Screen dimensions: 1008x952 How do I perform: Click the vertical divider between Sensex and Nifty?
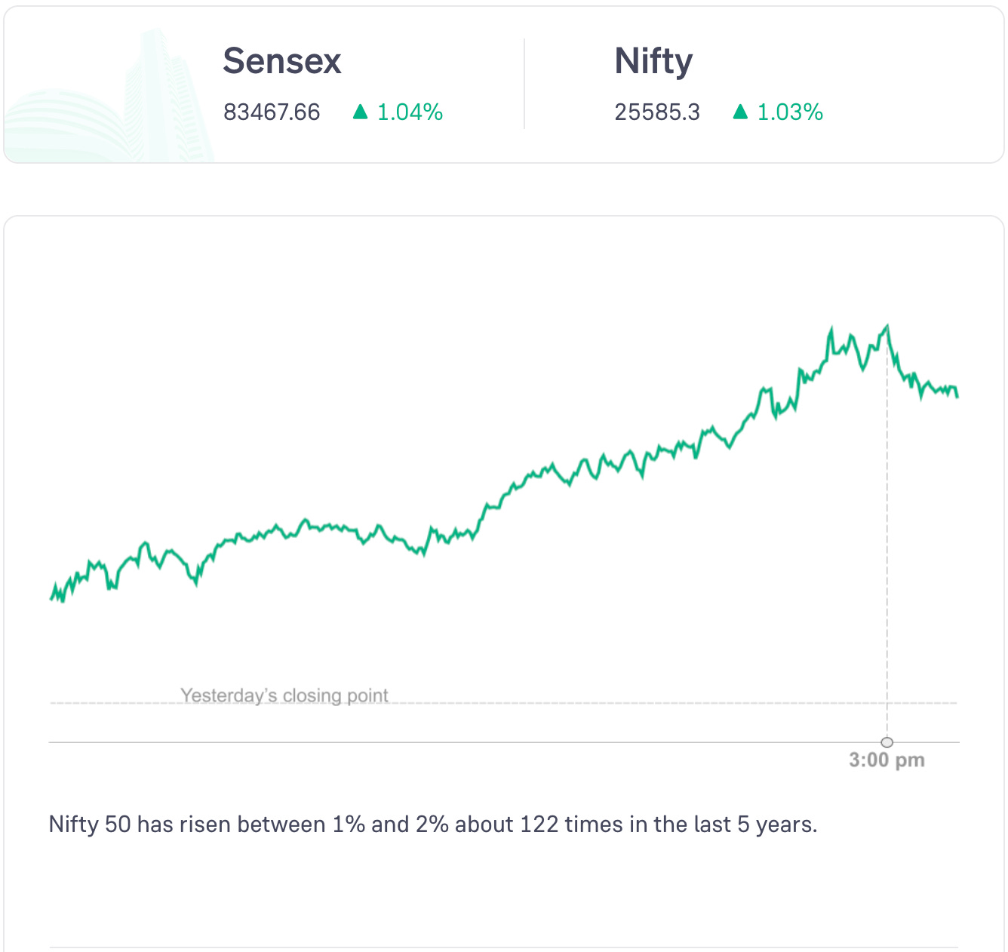[x=524, y=84]
